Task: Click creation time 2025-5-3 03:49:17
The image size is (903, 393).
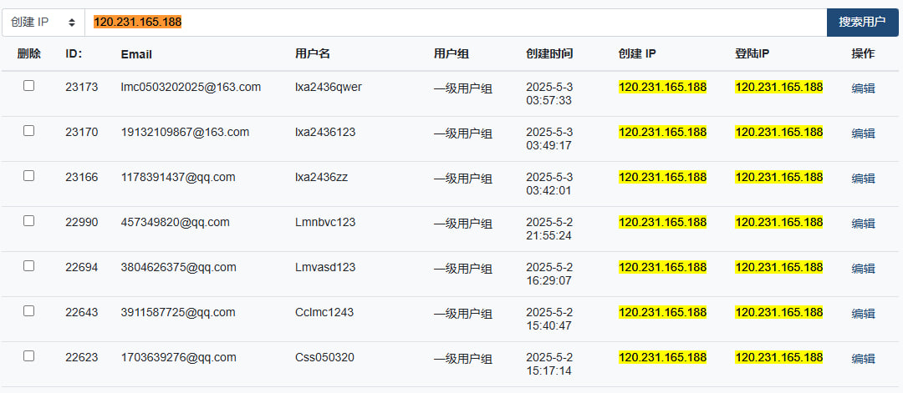Action: [x=549, y=139]
